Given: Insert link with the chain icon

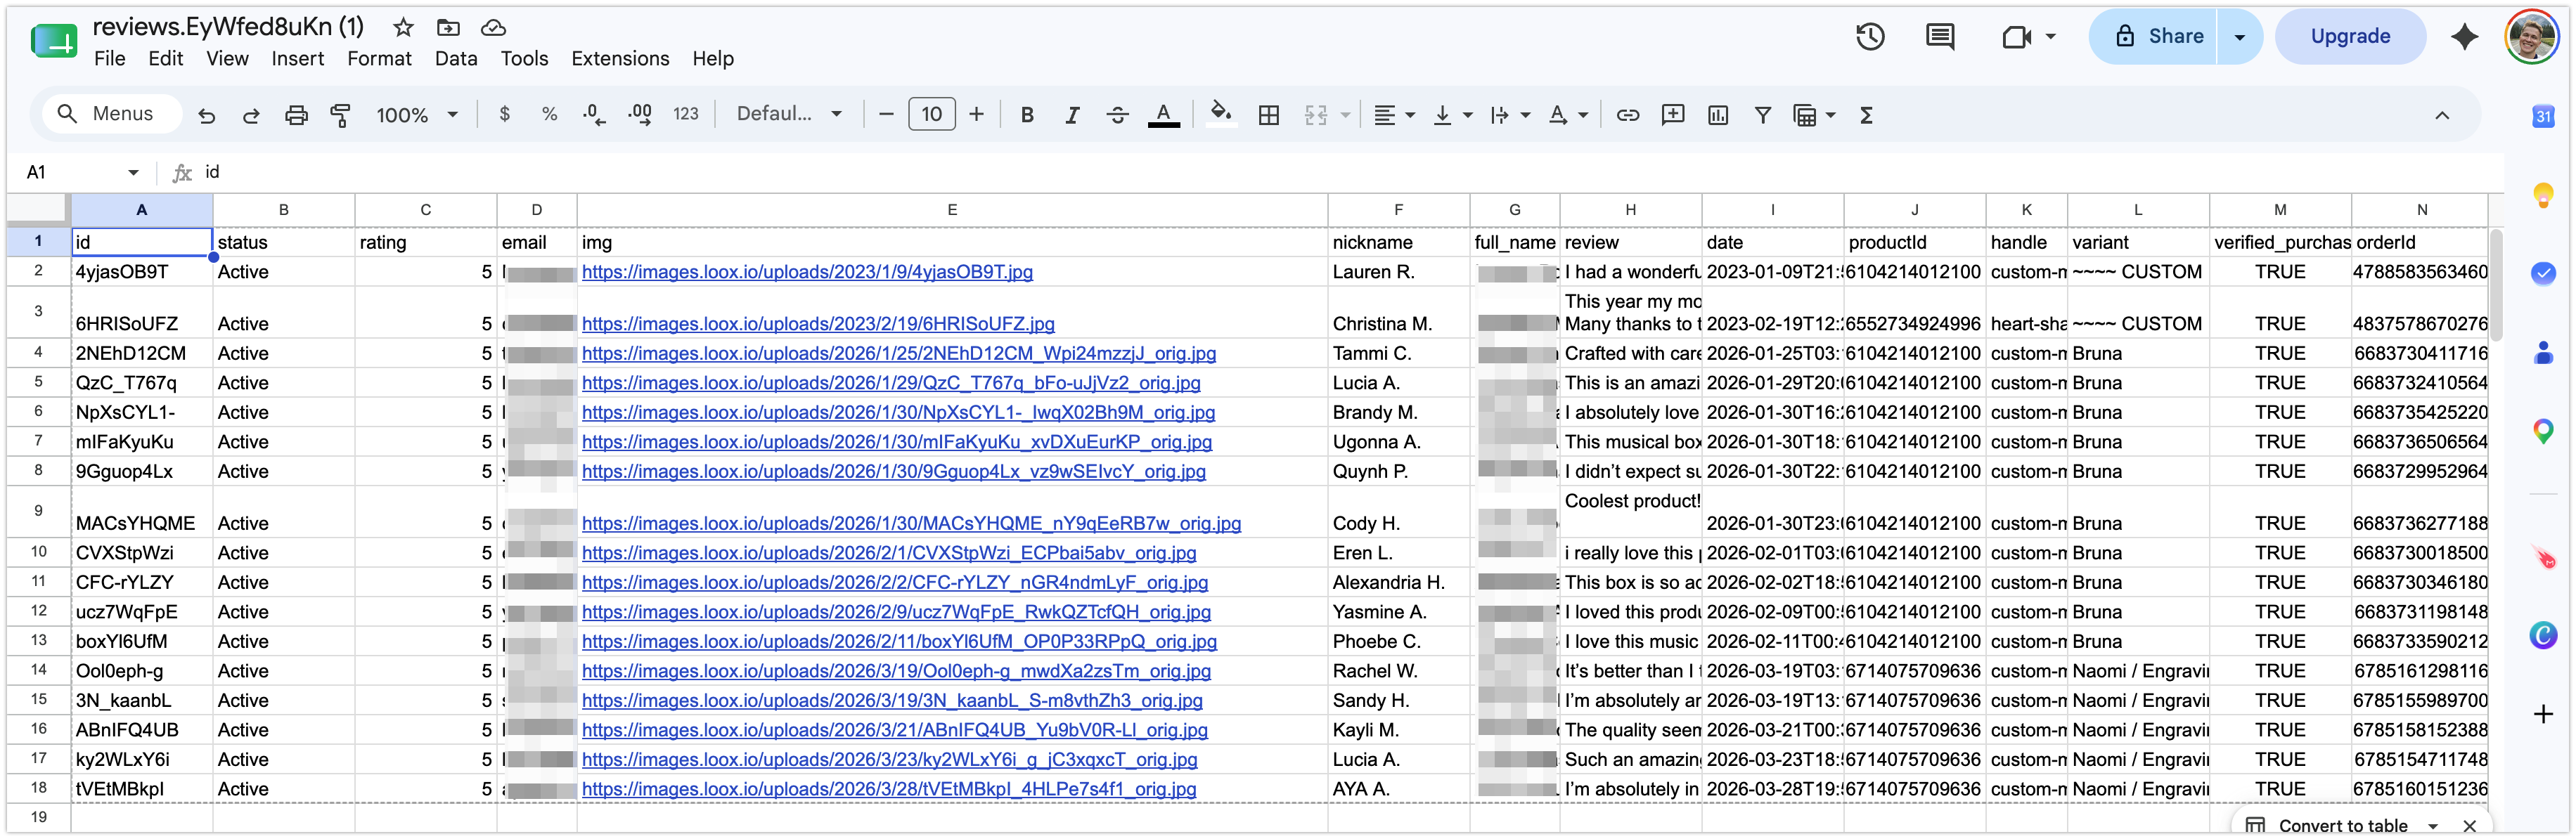Looking at the screenshot, I should [x=1627, y=115].
